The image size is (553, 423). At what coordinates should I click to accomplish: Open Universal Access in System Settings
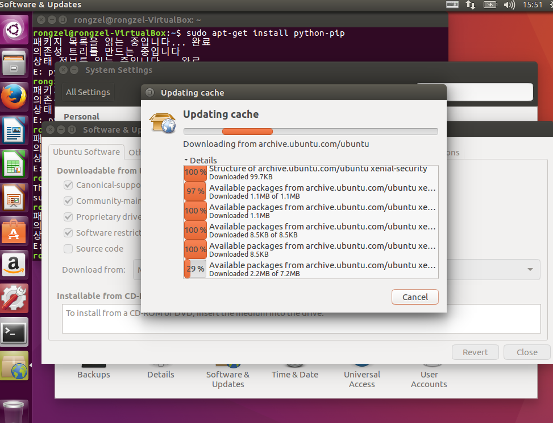[362, 377]
